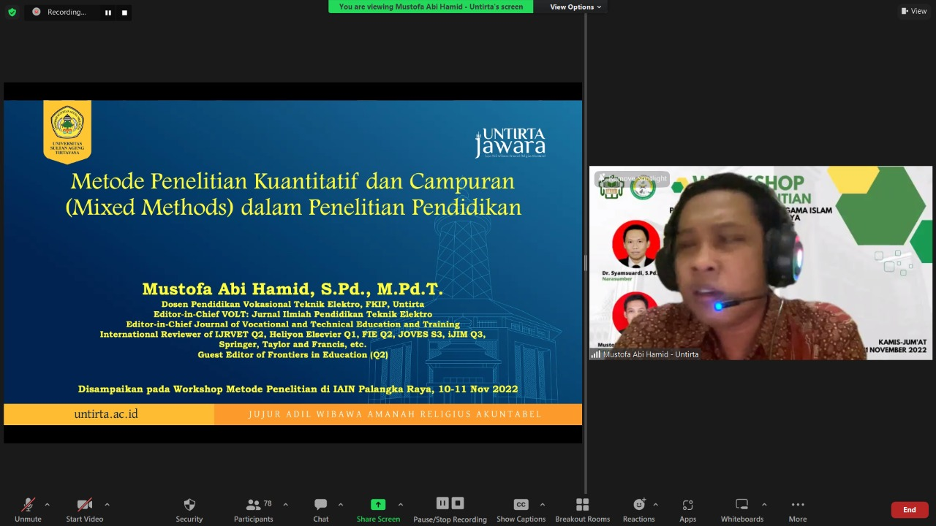Click Remove Spotlight on the video
Image resolution: width=936 pixels, height=526 pixels.
[x=633, y=178]
